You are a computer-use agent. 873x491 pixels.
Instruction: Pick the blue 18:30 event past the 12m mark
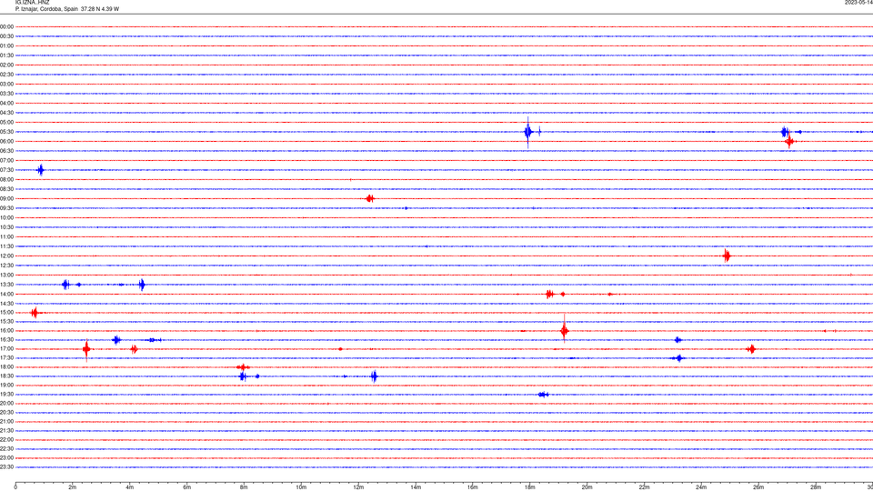pyautogui.click(x=374, y=376)
